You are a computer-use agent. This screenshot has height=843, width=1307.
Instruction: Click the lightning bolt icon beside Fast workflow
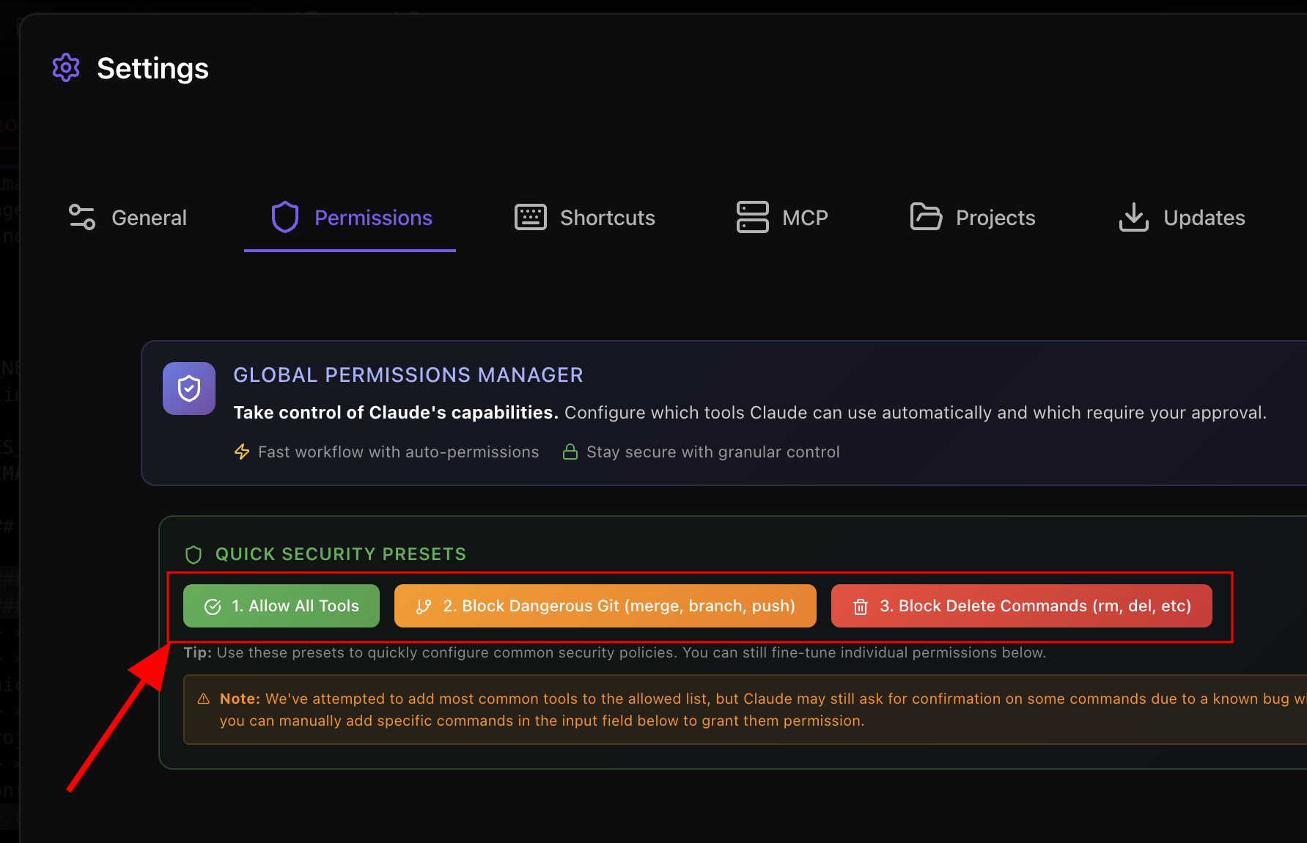pos(242,452)
